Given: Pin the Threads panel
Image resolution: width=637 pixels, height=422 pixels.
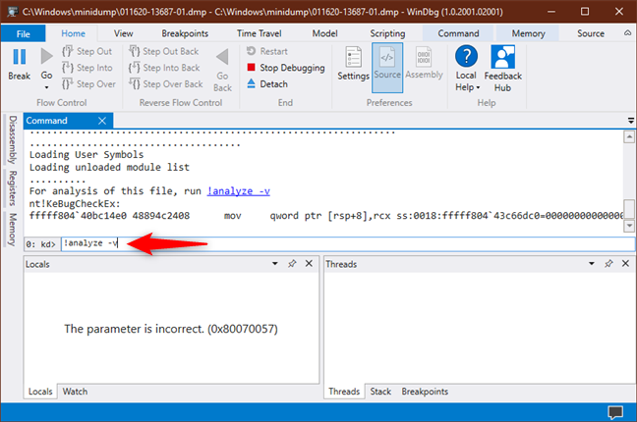Looking at the screenshot, I should pyautogui.click(x=608, y=264).
